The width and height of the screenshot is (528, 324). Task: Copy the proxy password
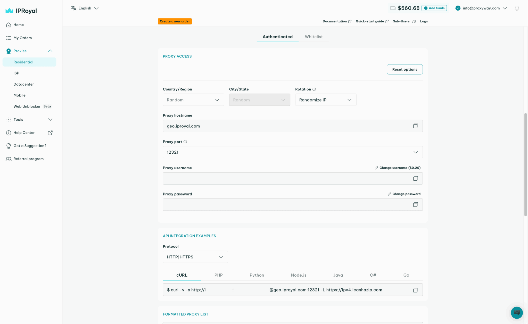click(x=416, y=205)
